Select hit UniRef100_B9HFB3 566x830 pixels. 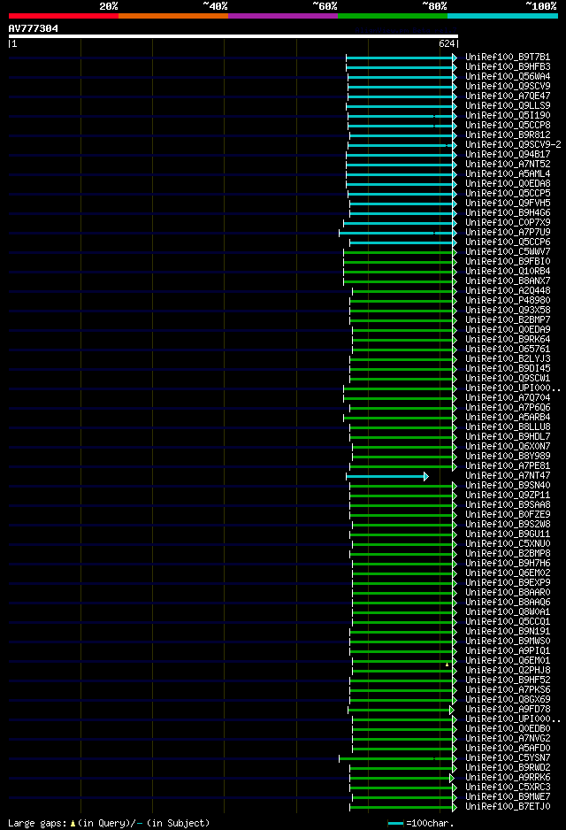tap(508, 66)
